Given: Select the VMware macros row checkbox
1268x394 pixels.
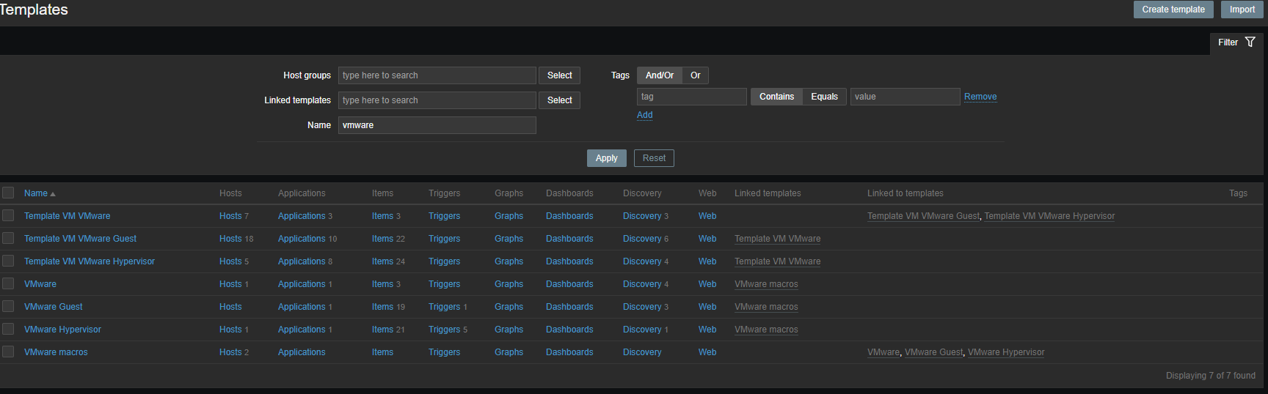Looking at the screenshot, I should [x=8, y=352].
